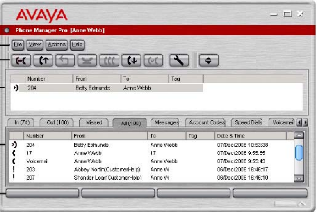This screenshot has height=212, width=317.
Task: Click the history list scroll up arrow
Action: pyautogui.click(x=299, y=135)
